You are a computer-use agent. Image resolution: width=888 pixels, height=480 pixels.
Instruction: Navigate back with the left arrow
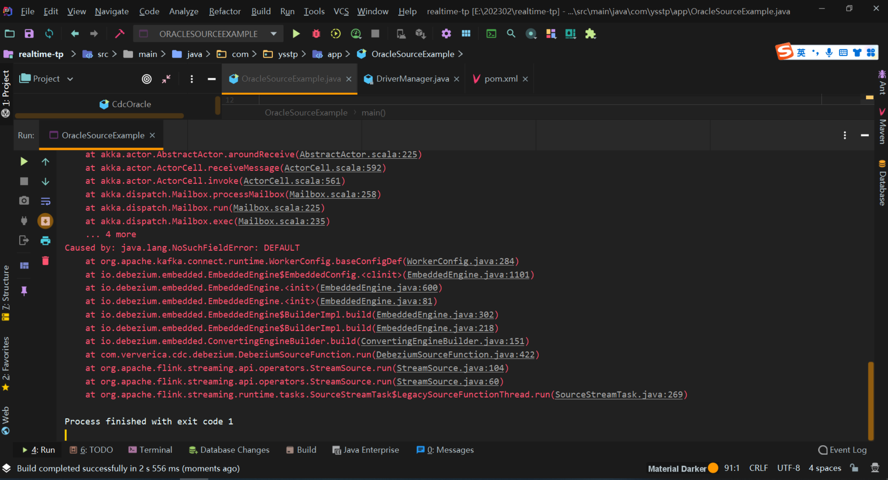[x=74, y=33]
